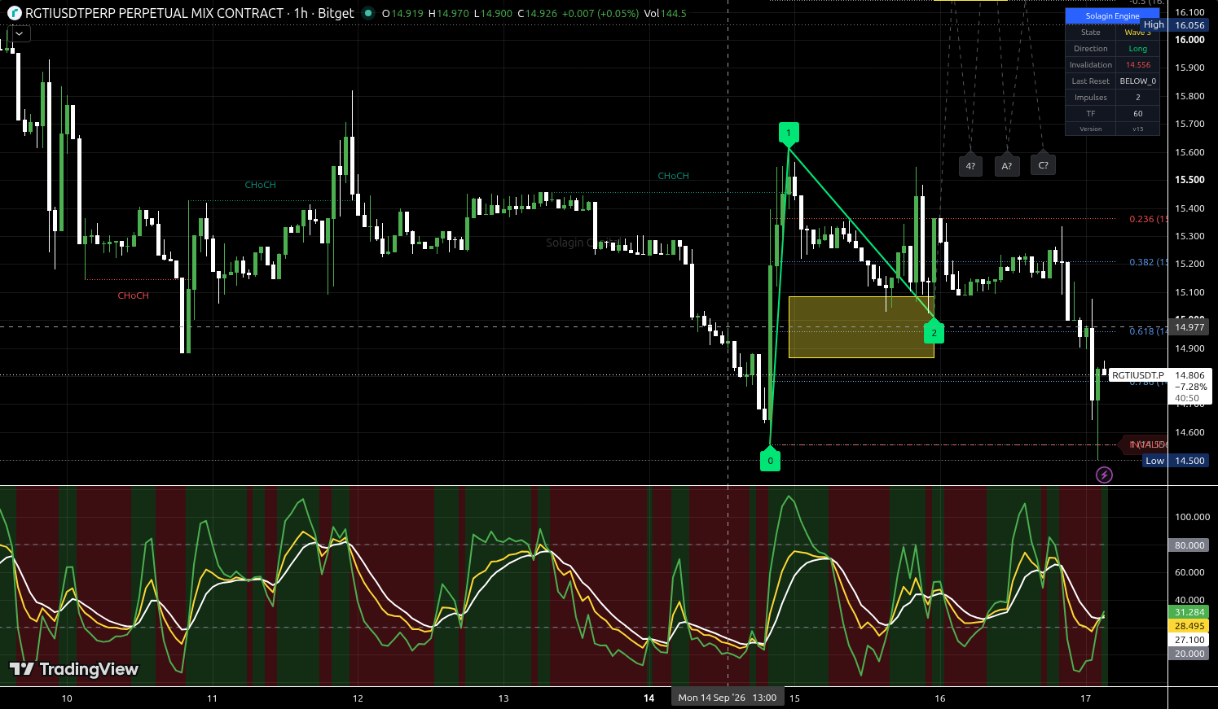The height and width of the screenshot is (709, 1218).
Task: Click the Vol 144.5 legend value
Action: (665, 13)
